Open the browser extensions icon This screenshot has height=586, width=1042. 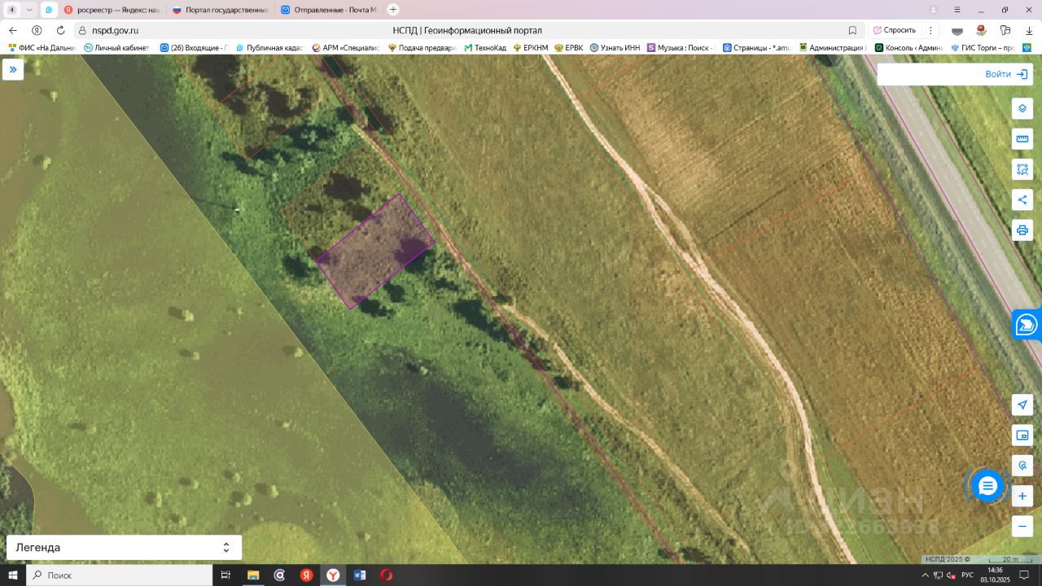pyautogui.click(x=1005, y=30)
